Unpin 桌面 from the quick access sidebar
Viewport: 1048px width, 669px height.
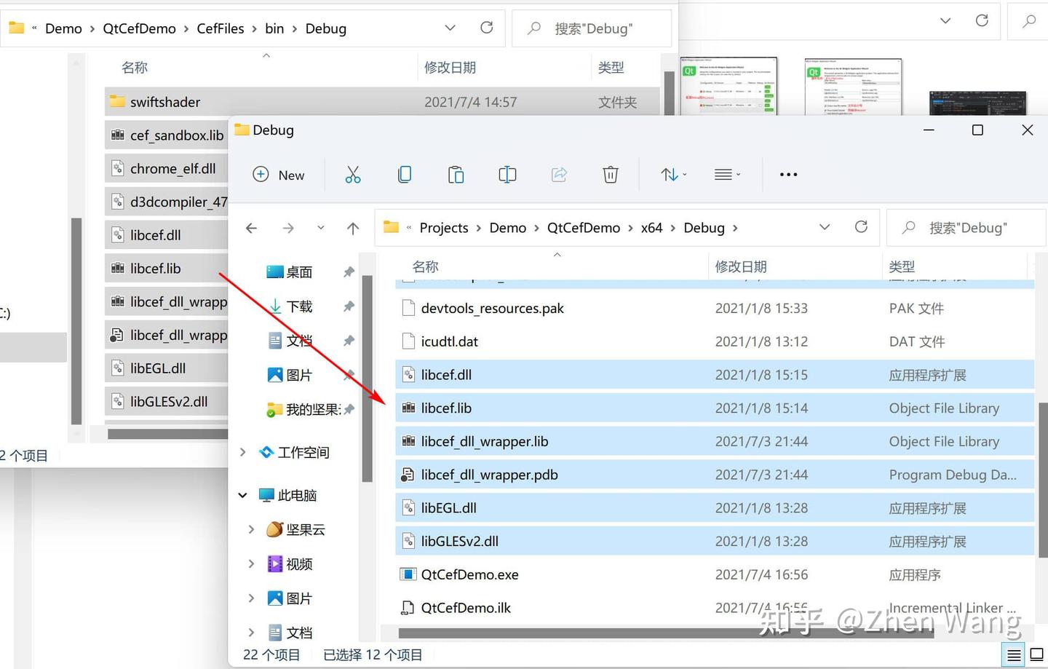pos(349,272)
